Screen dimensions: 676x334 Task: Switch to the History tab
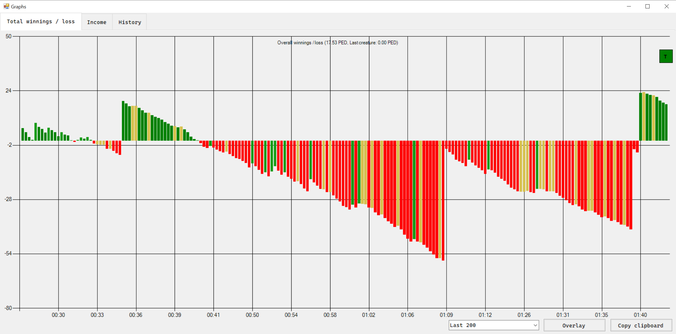130,22
